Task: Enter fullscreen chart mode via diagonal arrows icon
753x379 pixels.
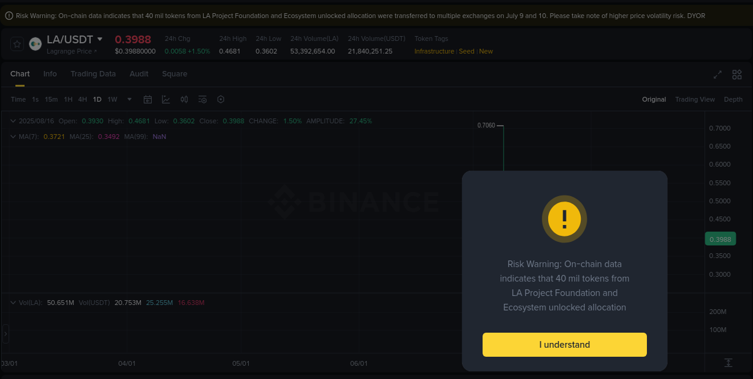Action: pos(717,75)
